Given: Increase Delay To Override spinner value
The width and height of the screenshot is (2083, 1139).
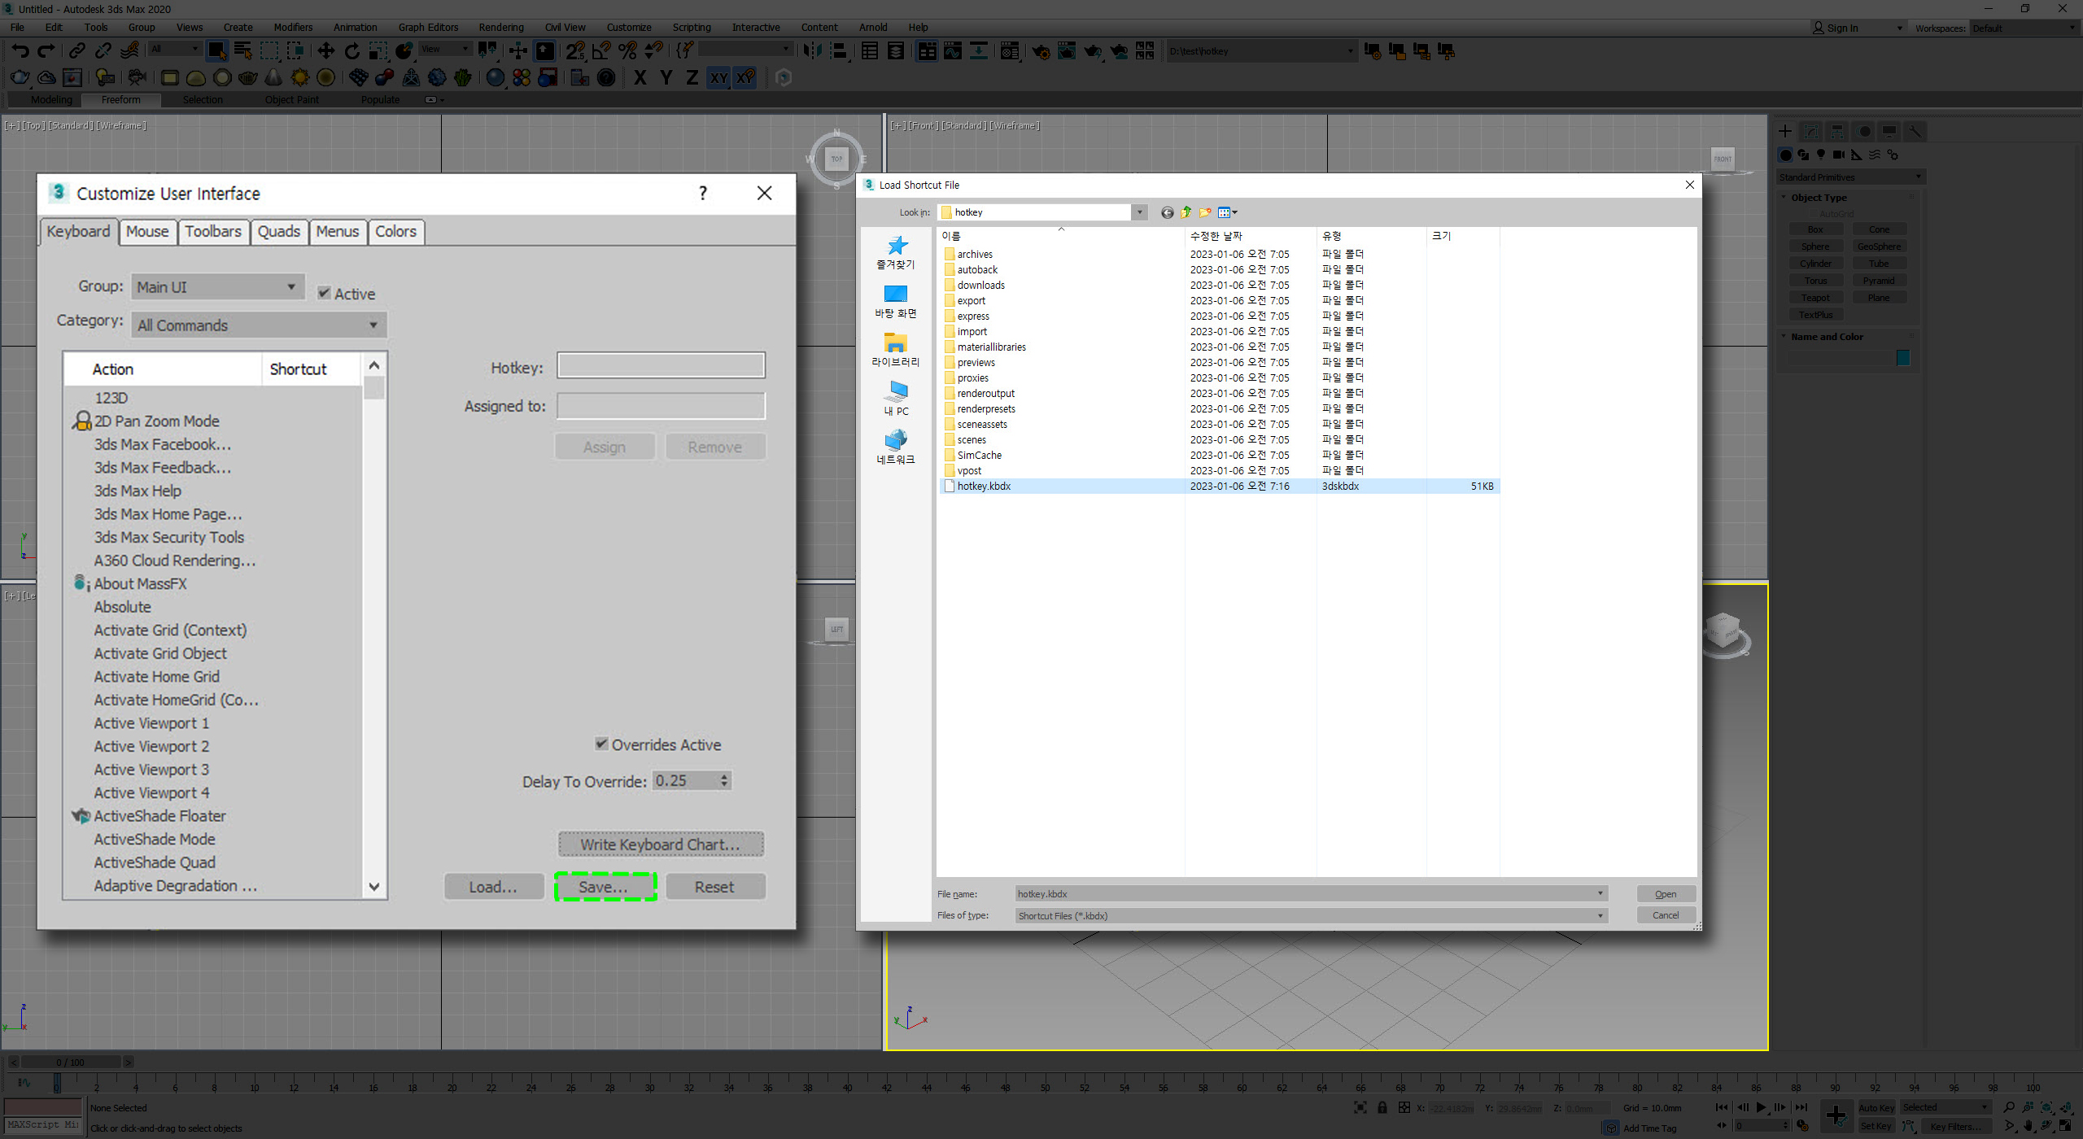Looking at the screenshot, I should coord(724,776).
